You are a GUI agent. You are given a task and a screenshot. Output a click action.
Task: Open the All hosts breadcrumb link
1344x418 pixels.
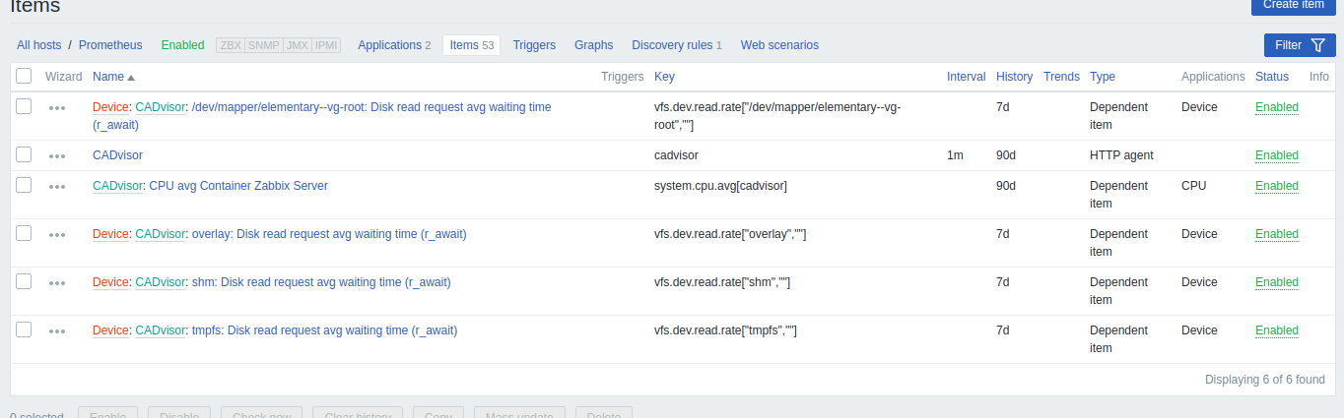tap(38, 45)
